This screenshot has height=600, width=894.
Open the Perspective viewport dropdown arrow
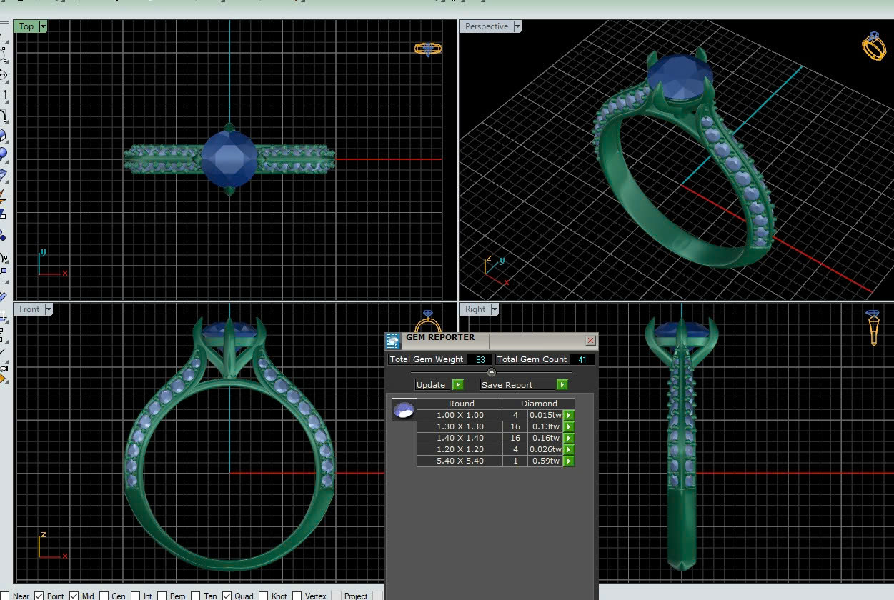coord(517,26)
